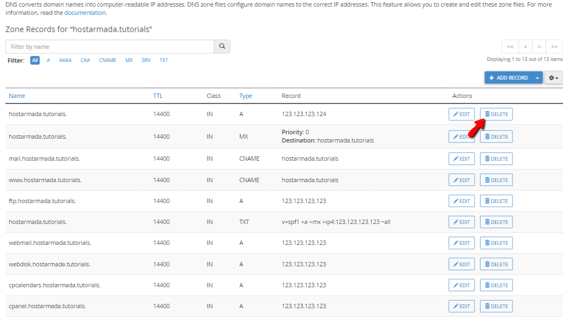The image size is (563, 317).
Task: Click the webmail.hostarmada.tutorials. name cell
Action: [50, 243]
